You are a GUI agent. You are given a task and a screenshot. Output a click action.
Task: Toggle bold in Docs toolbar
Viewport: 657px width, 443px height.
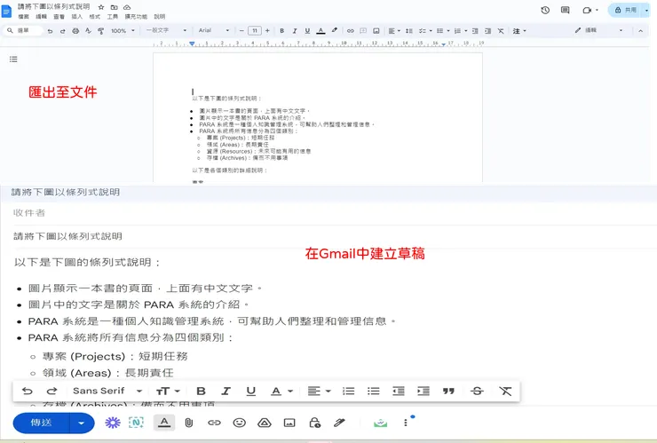point(282,30)
